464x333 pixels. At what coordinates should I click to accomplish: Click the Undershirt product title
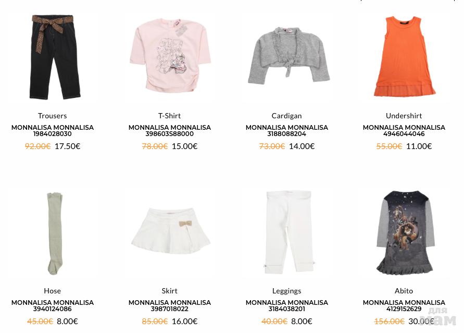coord(404,116)
